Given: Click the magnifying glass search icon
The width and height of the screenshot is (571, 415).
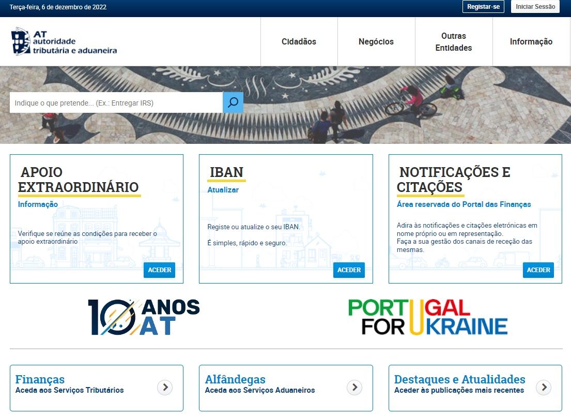Looking at the screenshot, I should tap(233, 102).
